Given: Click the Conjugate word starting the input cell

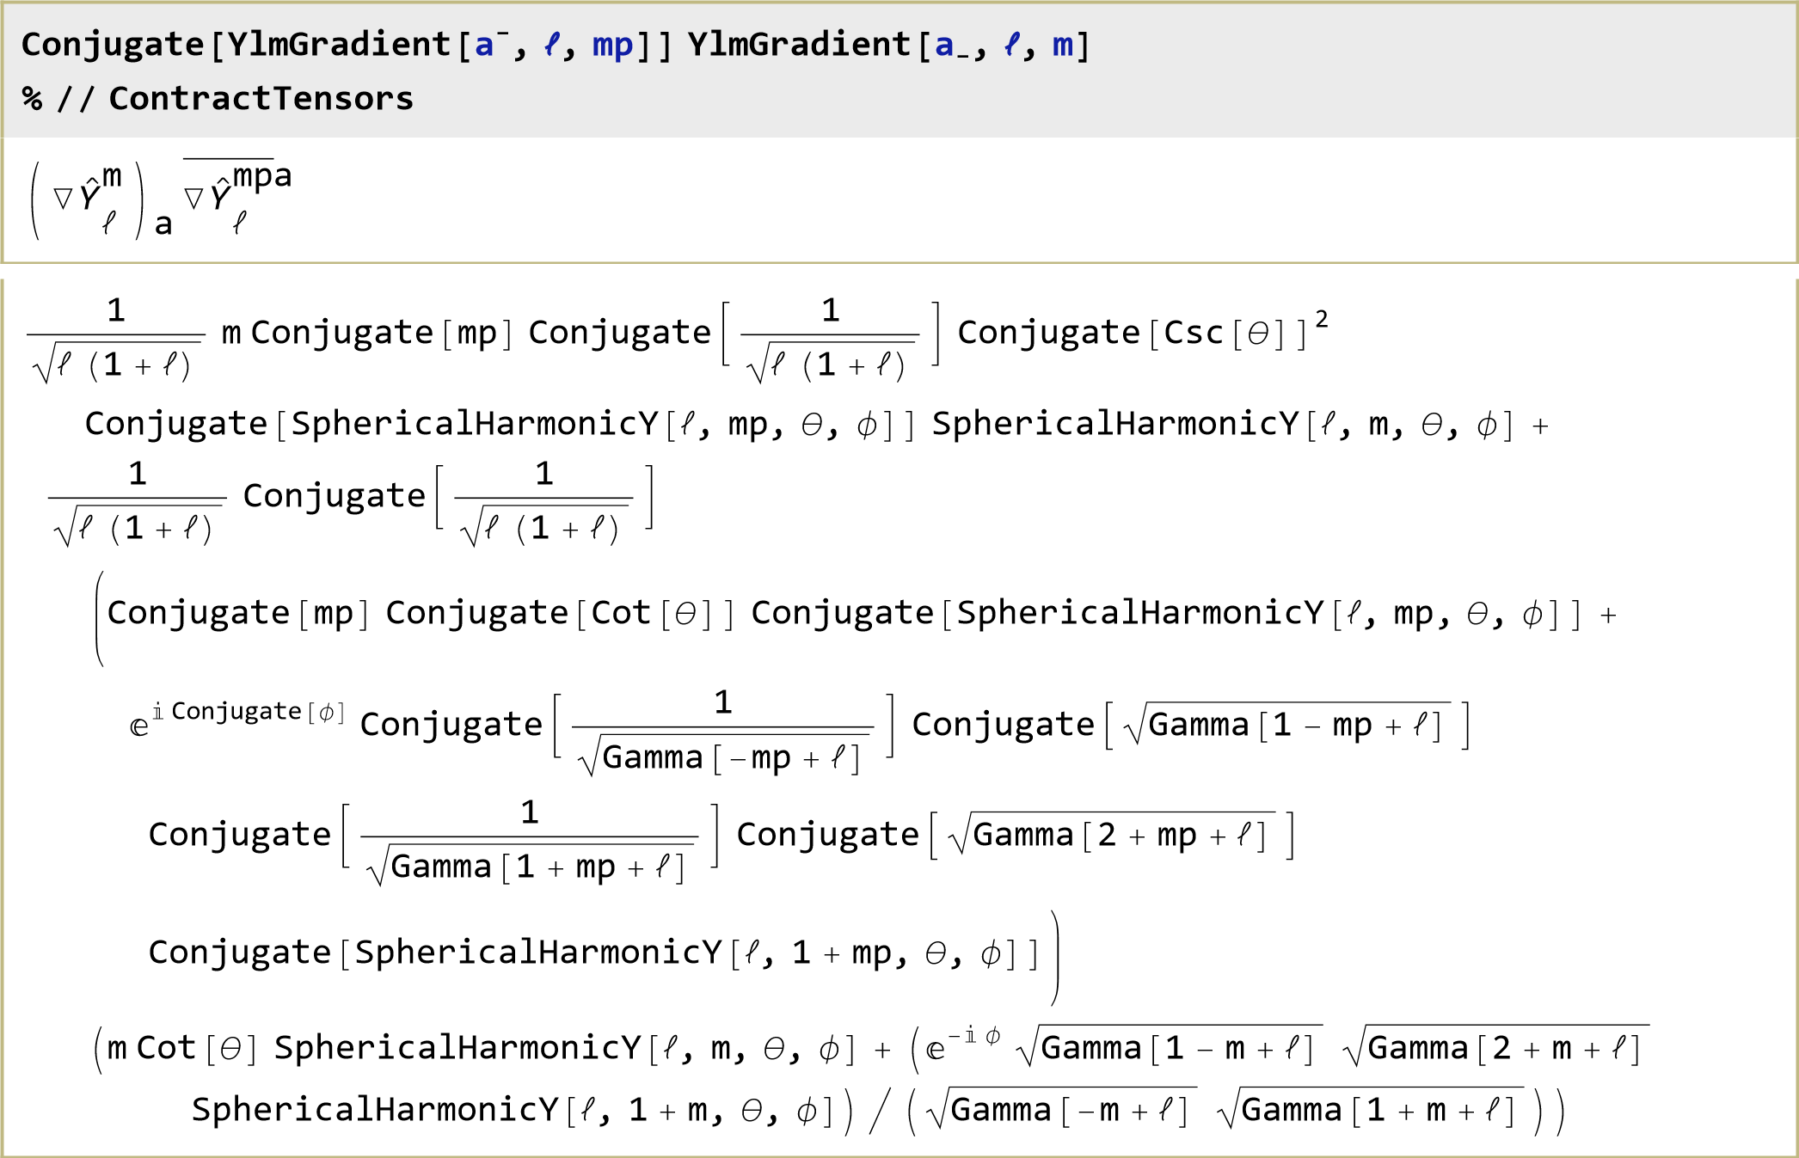Looking at the screenshot, I should click(x=112, y=45).
